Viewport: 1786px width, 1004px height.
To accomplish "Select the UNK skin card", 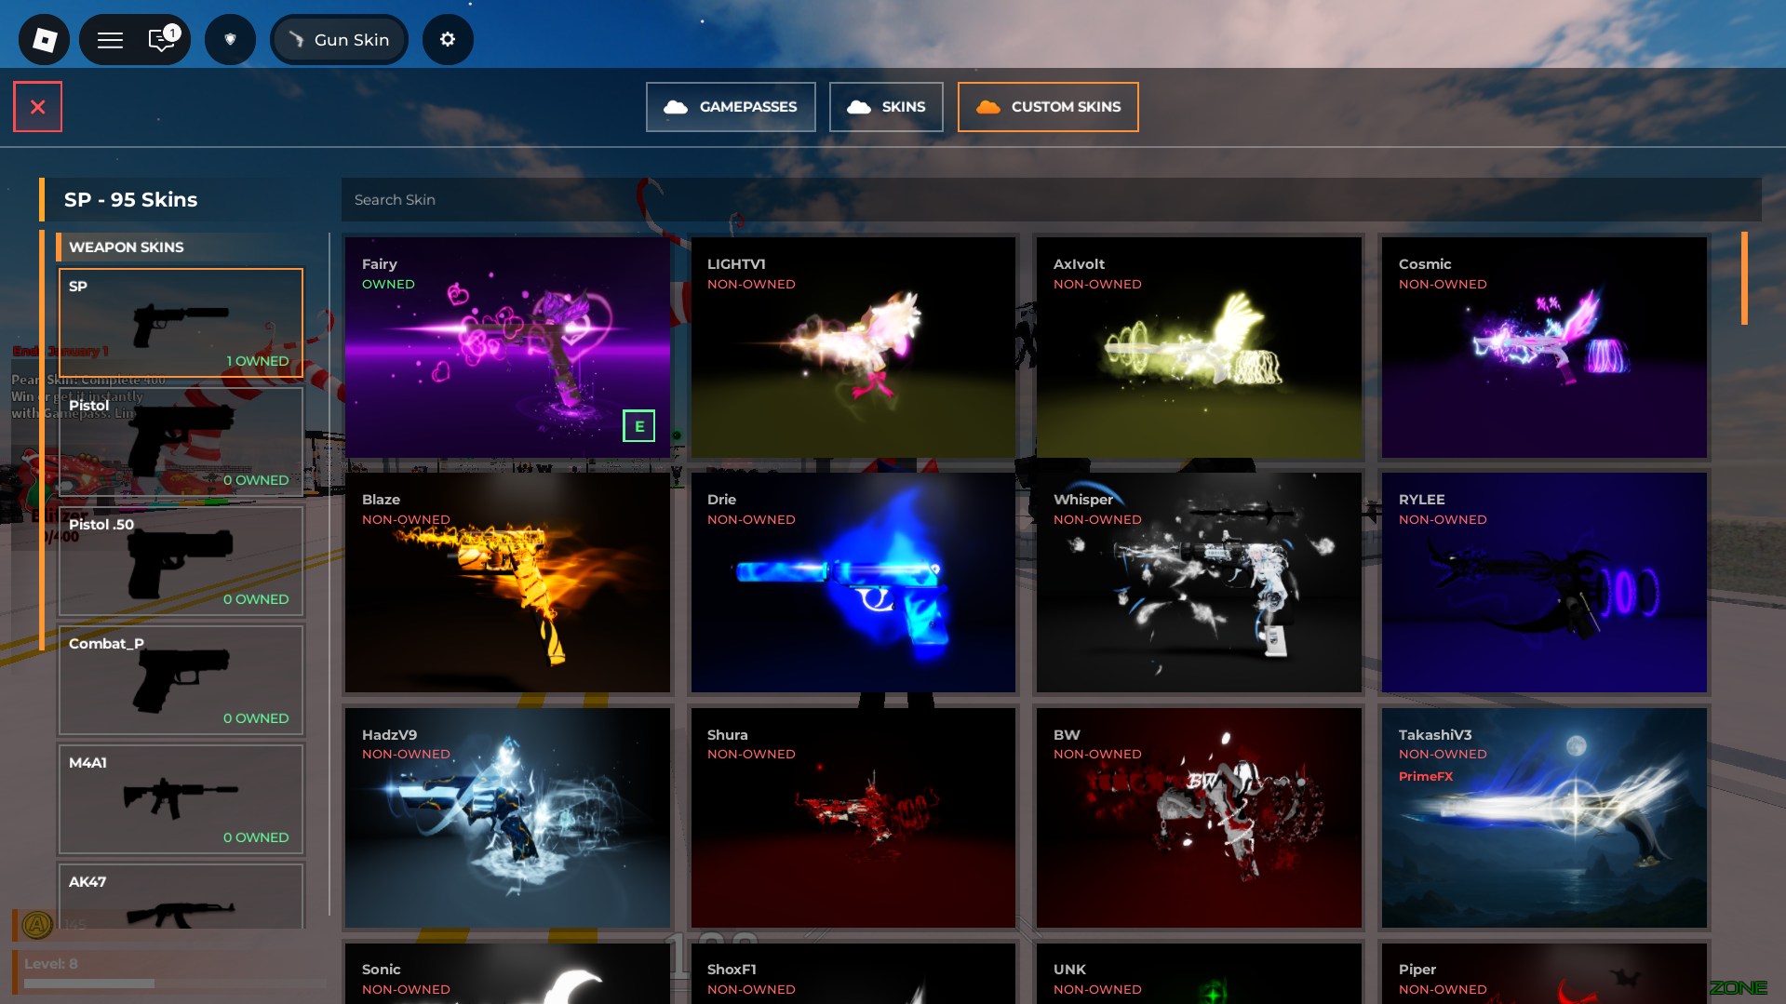I will 1199,973.
